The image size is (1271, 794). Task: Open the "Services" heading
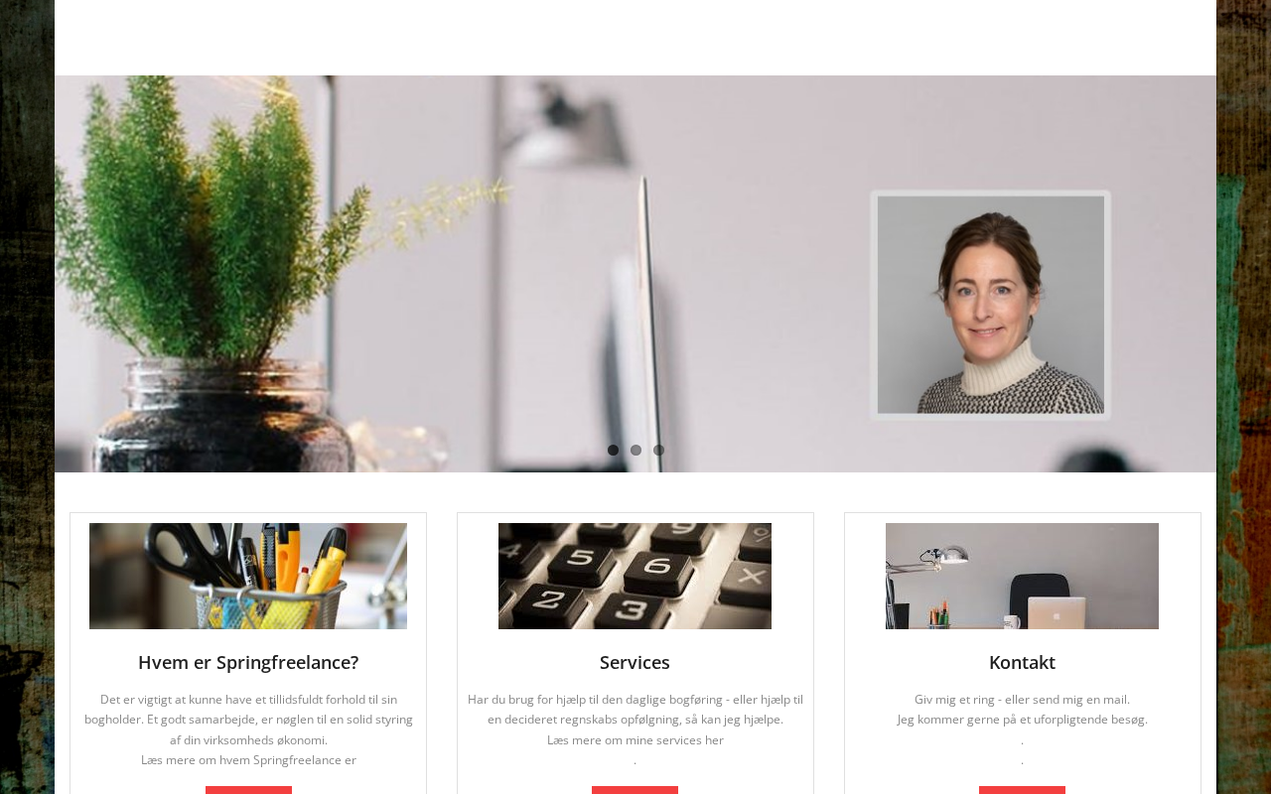pyautogui.click(x=635, y=662)
